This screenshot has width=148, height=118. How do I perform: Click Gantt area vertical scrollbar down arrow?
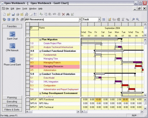[145, 95]
